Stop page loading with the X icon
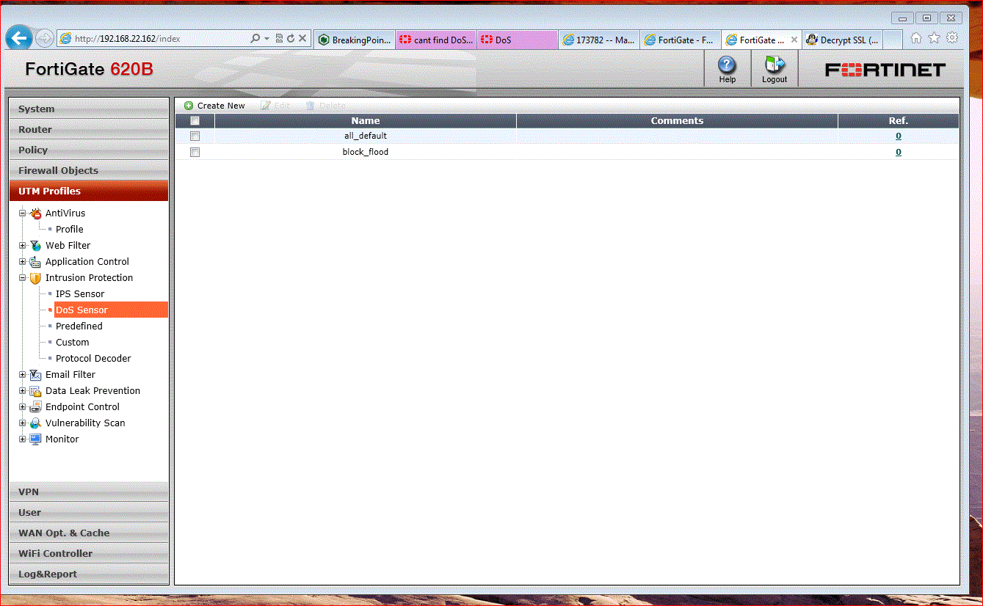The width and height of the screenshot is (983, 606). tap(302, 38)
